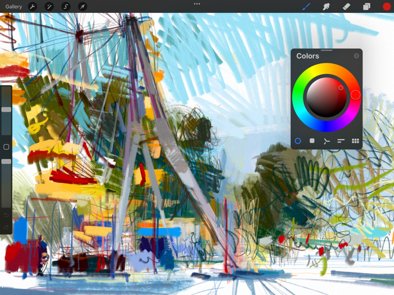Tap the square Modify button in sidebar
This screenshot has height=295, width=394.
point(6,147)
